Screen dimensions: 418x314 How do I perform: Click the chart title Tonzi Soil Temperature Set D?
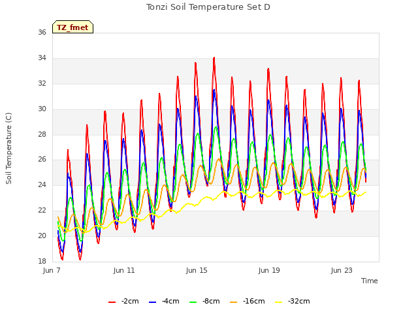click(208, 7)
